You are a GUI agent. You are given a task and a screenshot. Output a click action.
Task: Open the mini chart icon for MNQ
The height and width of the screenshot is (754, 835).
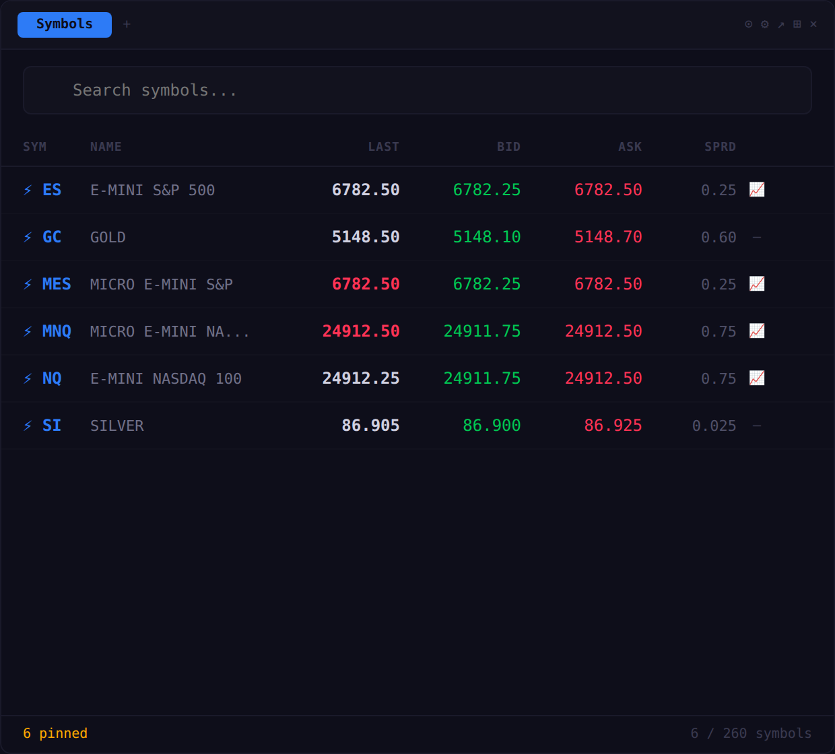[x=756, y=331]
